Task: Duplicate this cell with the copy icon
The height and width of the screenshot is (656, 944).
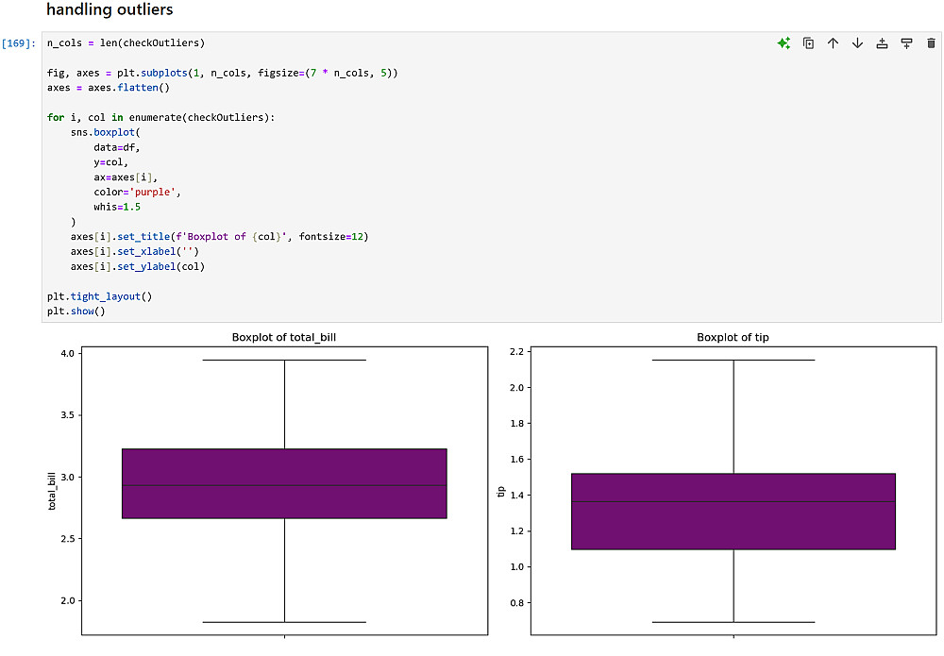Action: pos(809,43)
